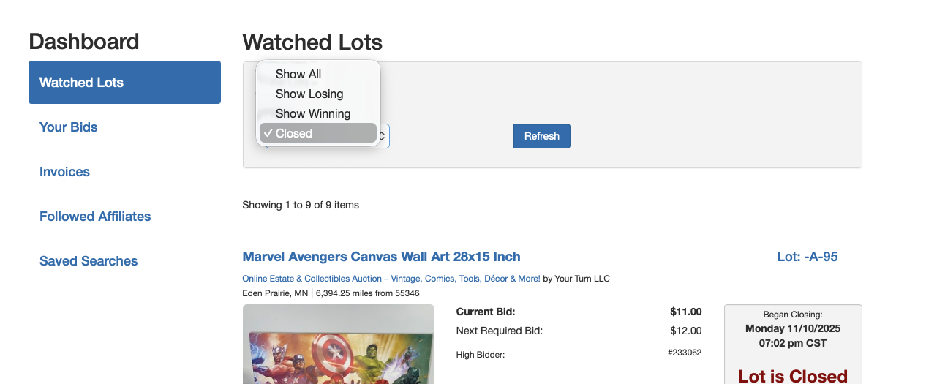Open the Invoices section
This screenshot has height=384, width=926.
click(64, 172)
